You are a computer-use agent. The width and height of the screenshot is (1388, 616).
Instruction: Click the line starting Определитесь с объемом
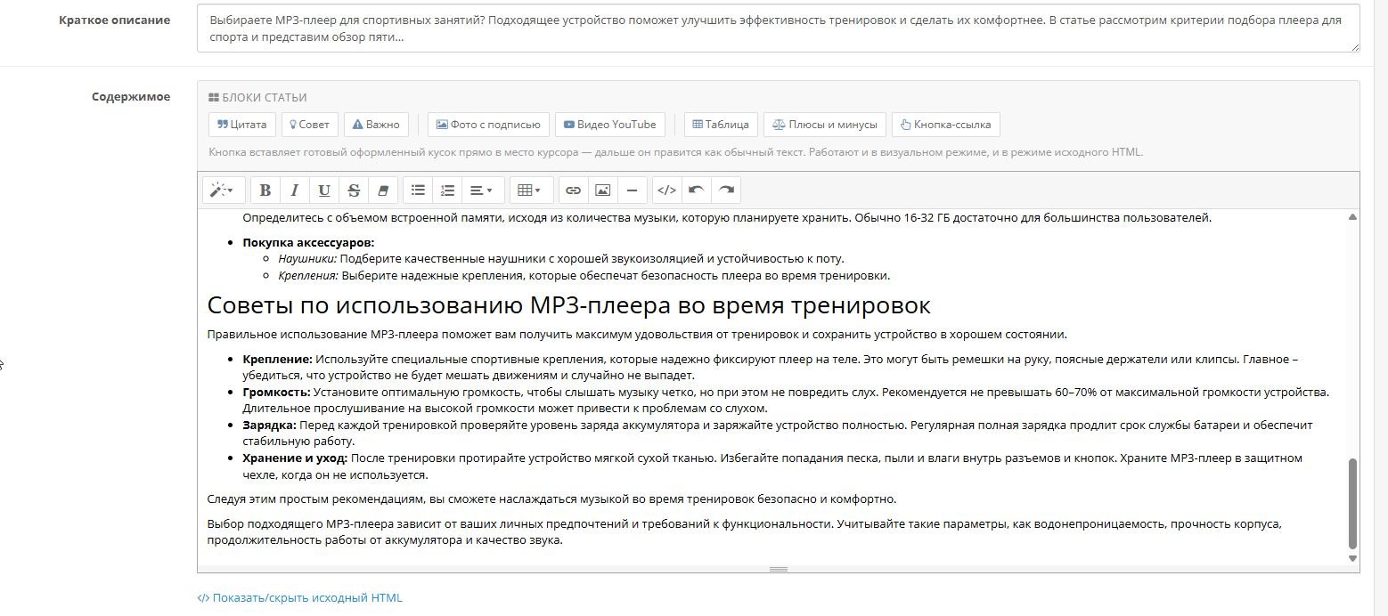tap(727, 218)
